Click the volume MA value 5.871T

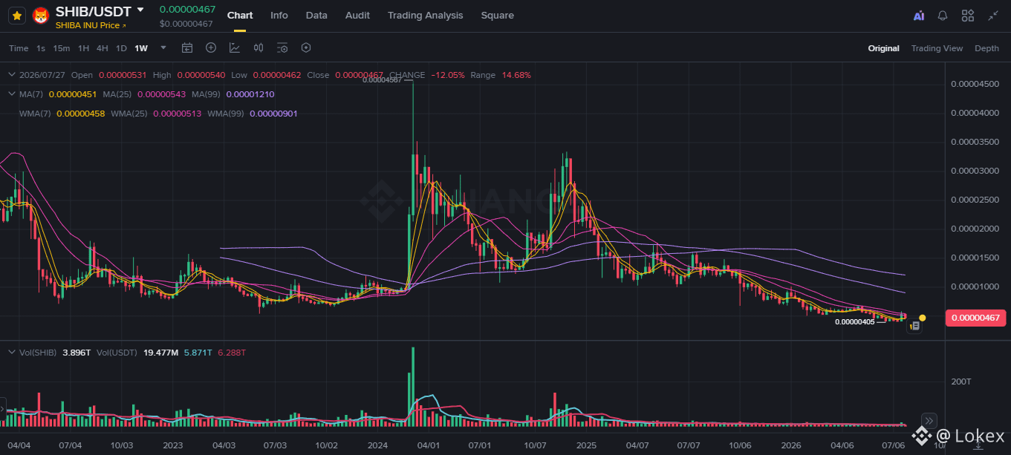(198, 353)
